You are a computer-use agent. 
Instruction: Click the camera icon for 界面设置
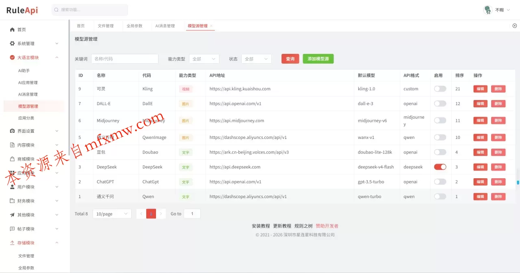point(12,131)
